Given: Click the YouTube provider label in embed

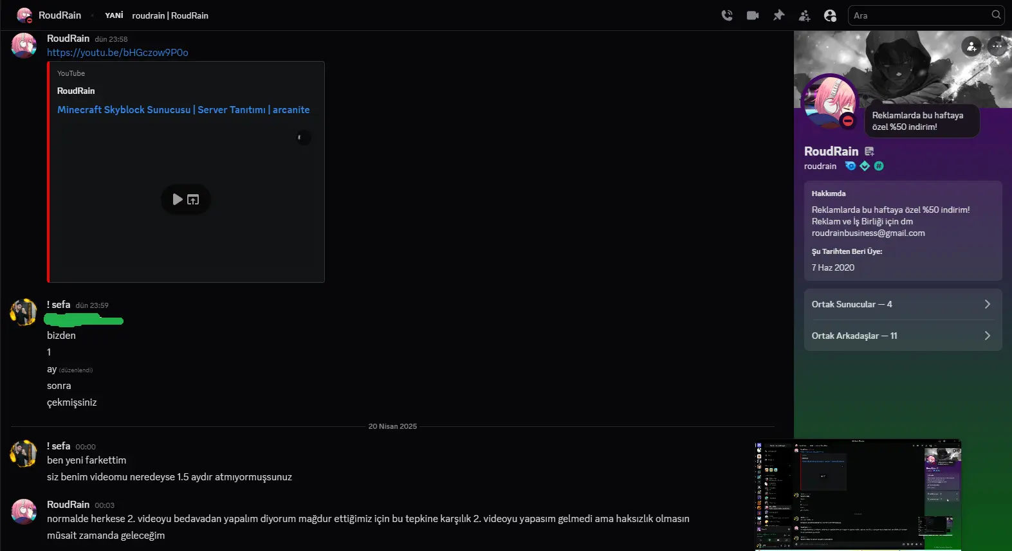Looking at the screenshot, I should tap(71, 73).
